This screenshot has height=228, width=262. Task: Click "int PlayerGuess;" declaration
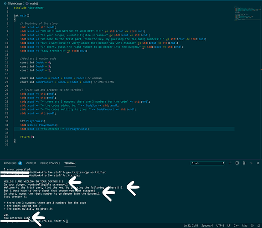[32, 121]
